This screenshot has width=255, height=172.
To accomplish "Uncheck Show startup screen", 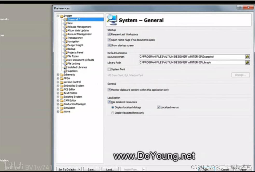I will click(109, 45).
